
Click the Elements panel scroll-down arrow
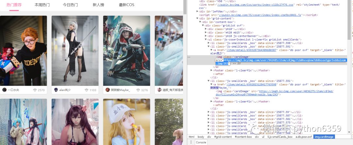pos(349,133)
